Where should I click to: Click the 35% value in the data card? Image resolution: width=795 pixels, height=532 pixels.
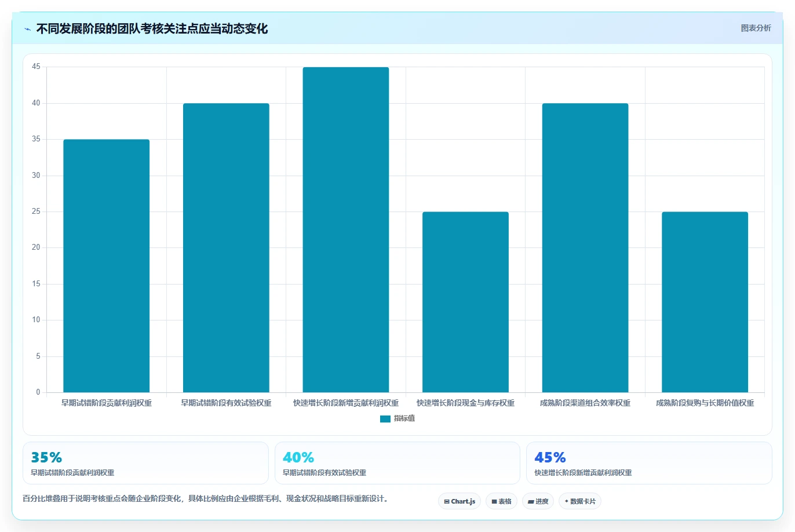point(46,457)
